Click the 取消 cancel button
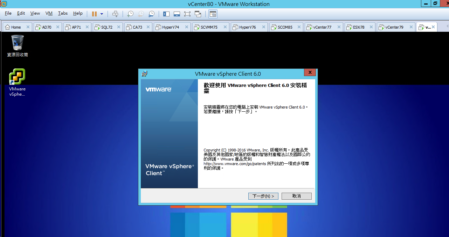This screenshot has height=237, width=449. 297,196
